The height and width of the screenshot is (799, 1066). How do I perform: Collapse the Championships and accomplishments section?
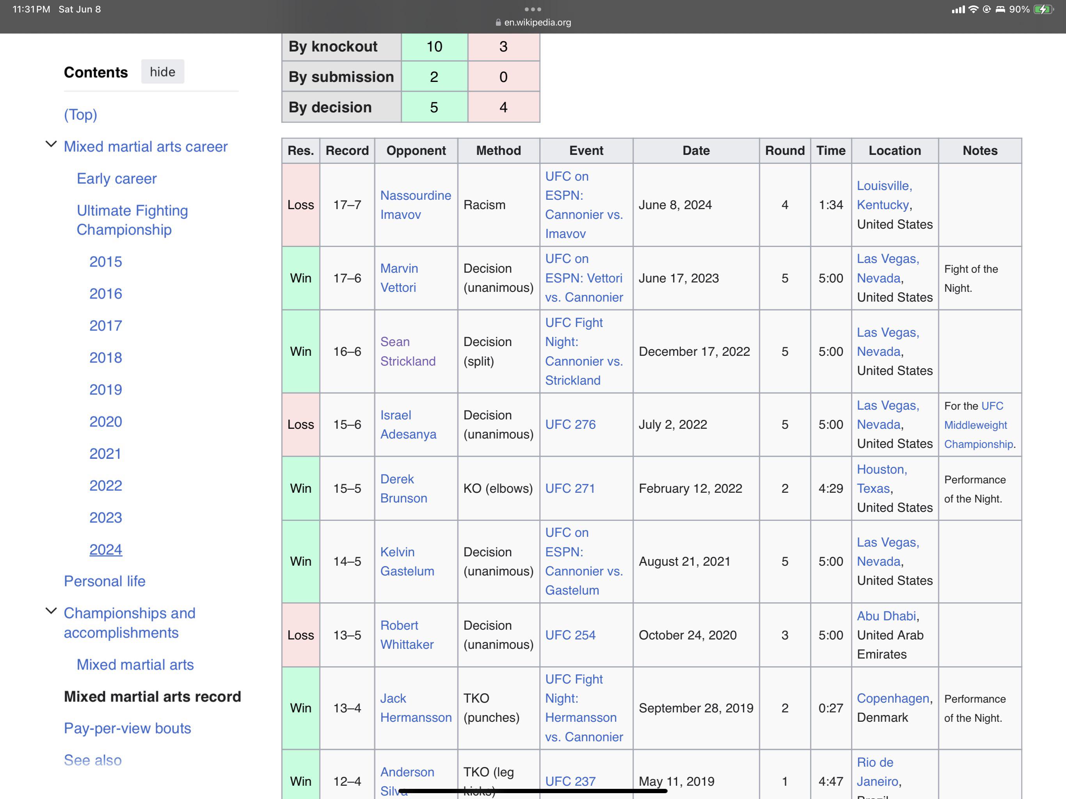(51, 611)
